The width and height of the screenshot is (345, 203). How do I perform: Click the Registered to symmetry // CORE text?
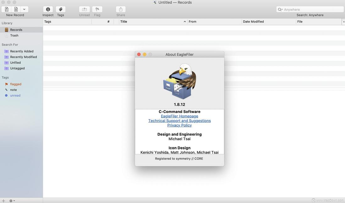[x=179, y=159]
